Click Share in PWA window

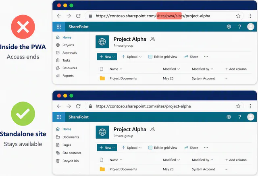pos(191,57)
